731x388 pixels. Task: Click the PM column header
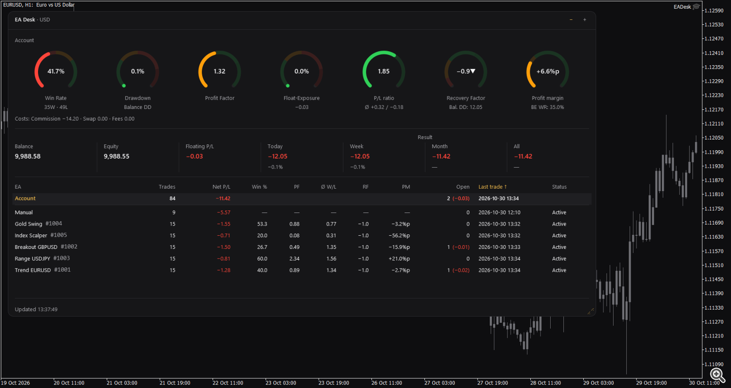(406, 187)
